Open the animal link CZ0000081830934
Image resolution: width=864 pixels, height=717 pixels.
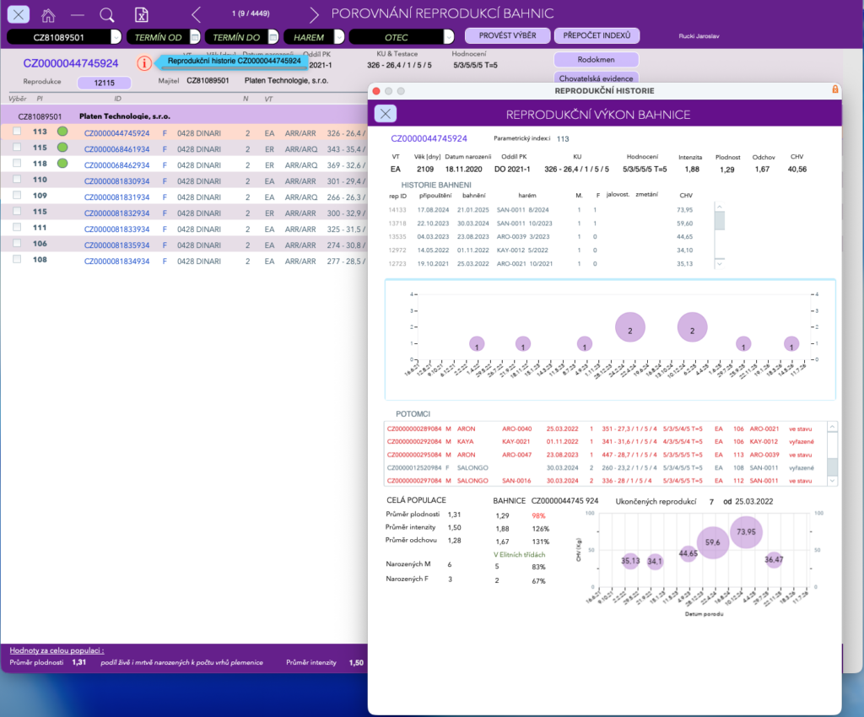point(116,181)
